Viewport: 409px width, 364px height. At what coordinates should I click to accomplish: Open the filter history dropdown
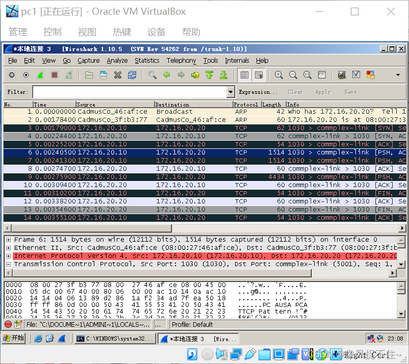click(x=231, y=92)
